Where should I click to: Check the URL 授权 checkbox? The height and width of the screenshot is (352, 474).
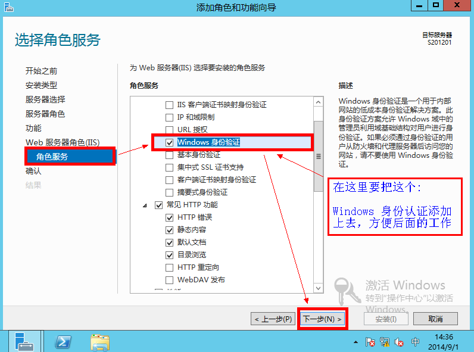pos(169,130)
